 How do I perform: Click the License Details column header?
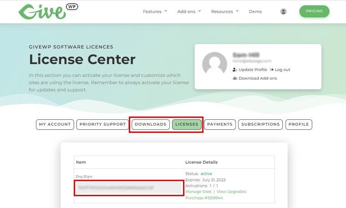(x=201, y=162)
